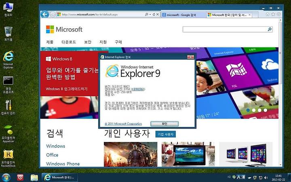Open the 보안 navigation item
Screen dimensions: 291x182
click(x=88, y=42)
